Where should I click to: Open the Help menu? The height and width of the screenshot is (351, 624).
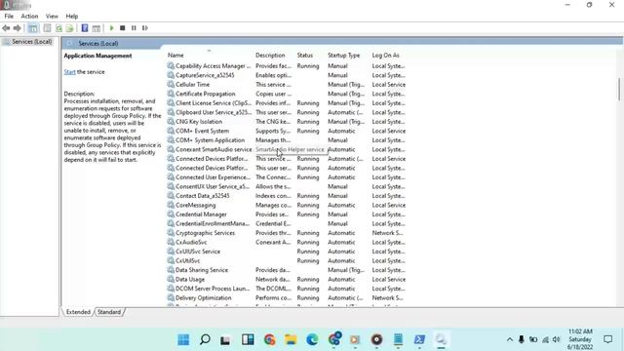pyautogui.click(x=71, y=17)
